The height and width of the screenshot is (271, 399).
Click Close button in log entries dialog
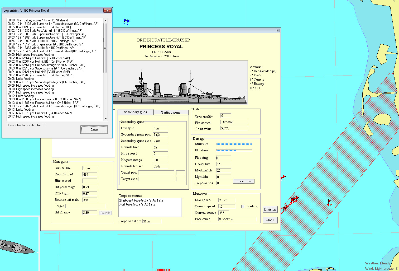94,130
